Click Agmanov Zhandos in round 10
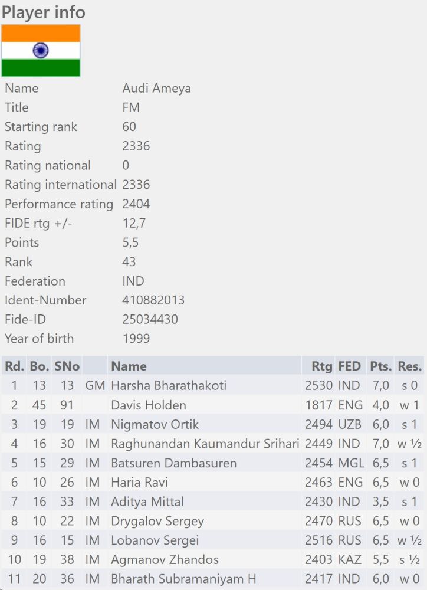427x590 pixels. pyautogui.click(x=165, y=560)
